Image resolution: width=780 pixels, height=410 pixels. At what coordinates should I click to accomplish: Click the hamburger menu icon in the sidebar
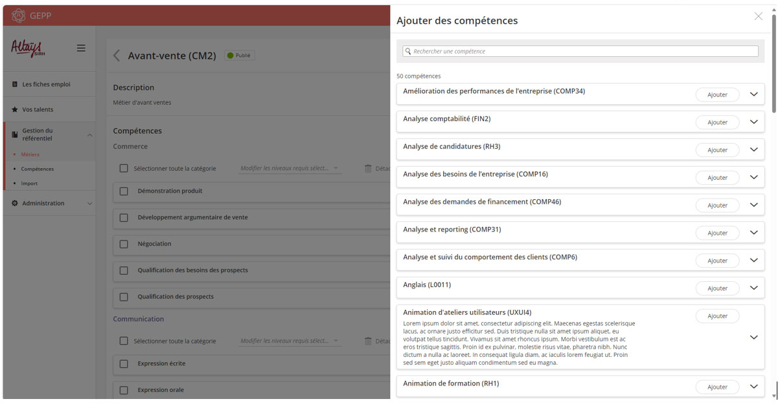tap(81, 48)
